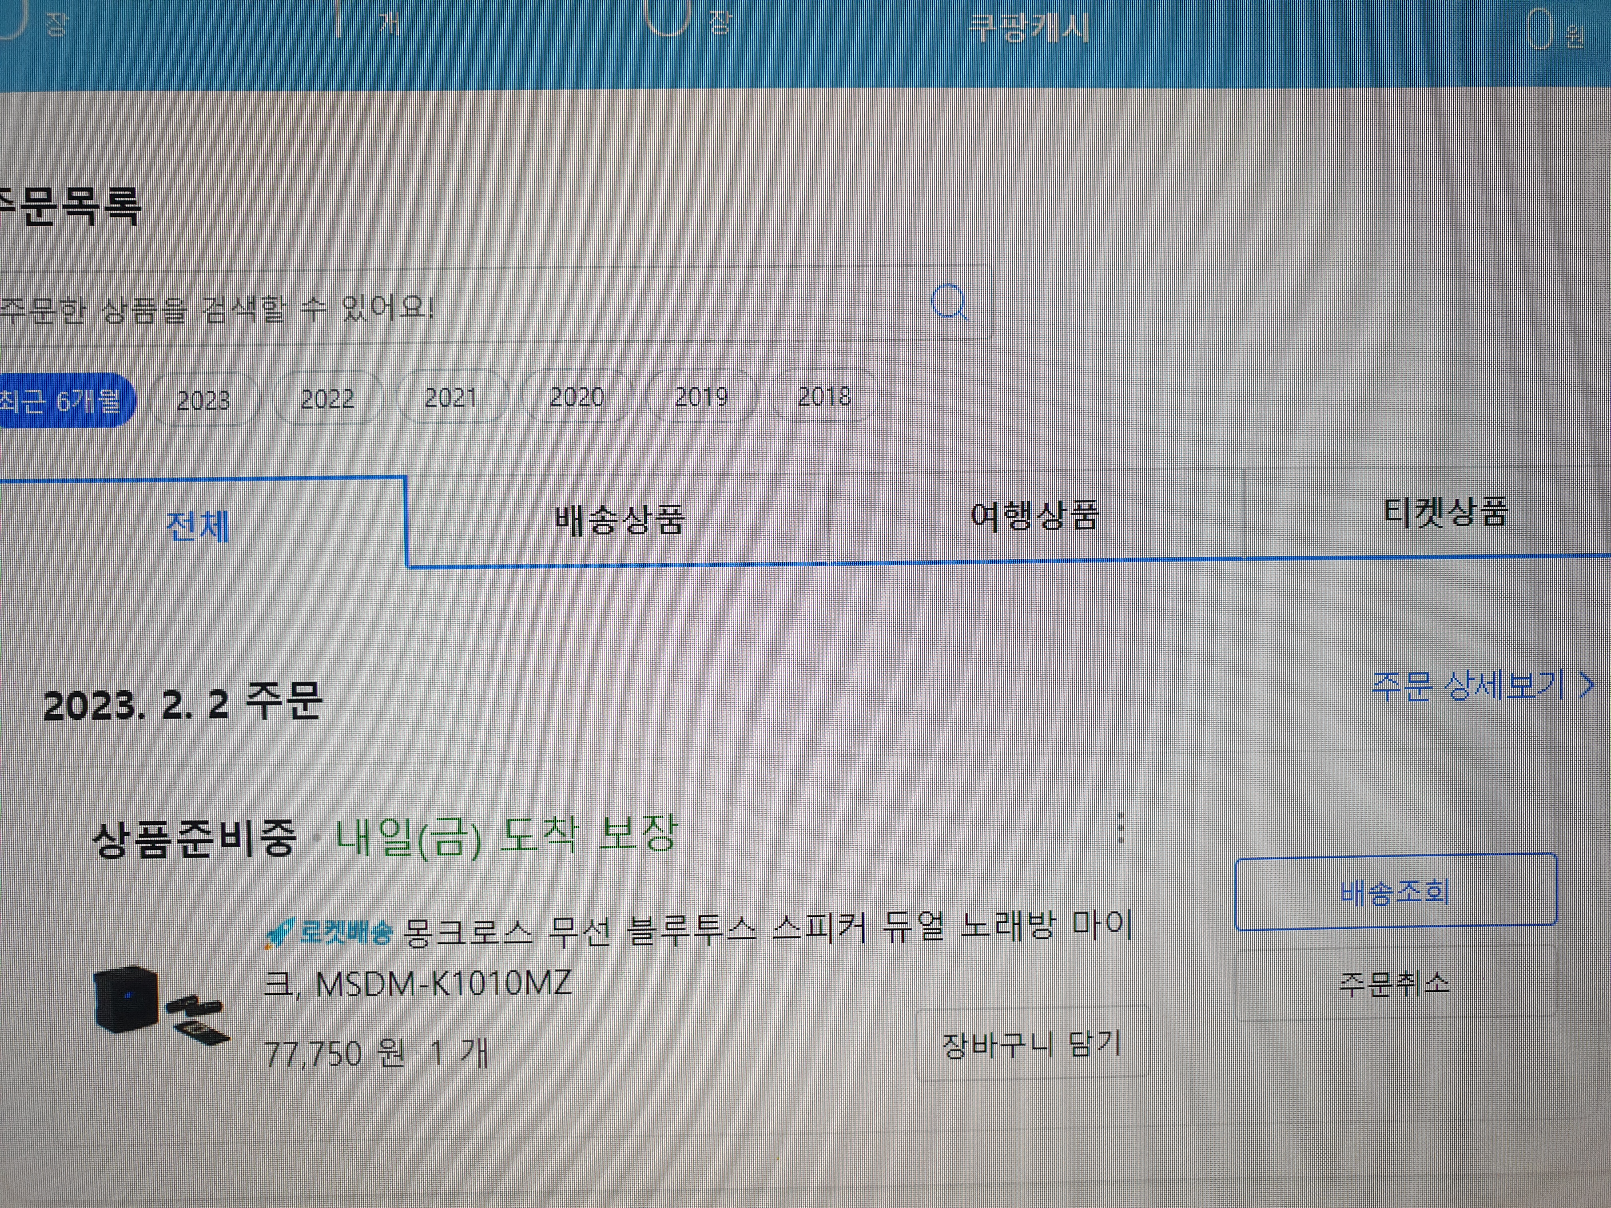Click the 배송조회 button

(1395, 892)
